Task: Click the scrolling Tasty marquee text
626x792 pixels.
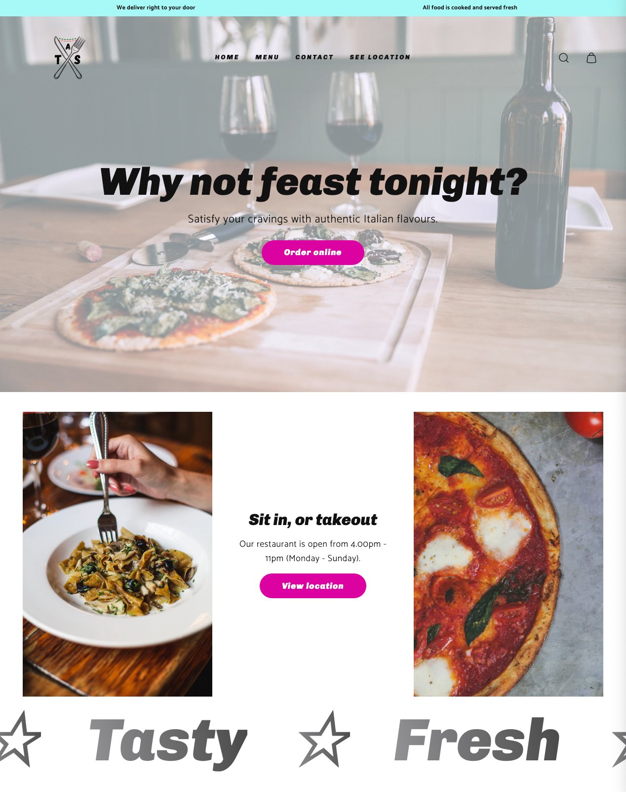Action: point(168,743)
